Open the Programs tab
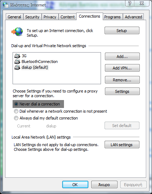This screenshot has width=152, height=194. pyautogui.click(x=112, y=17)
